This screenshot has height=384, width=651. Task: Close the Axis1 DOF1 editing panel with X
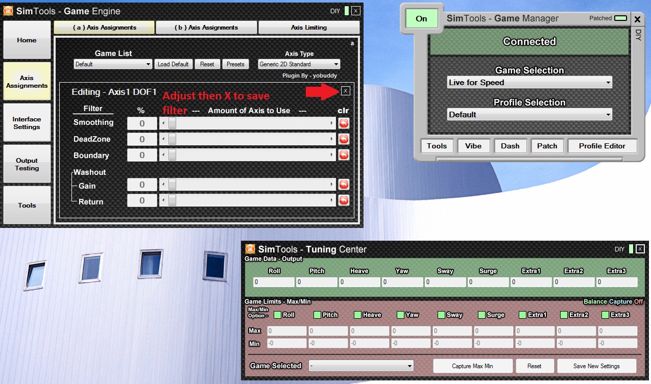point(346,91)
